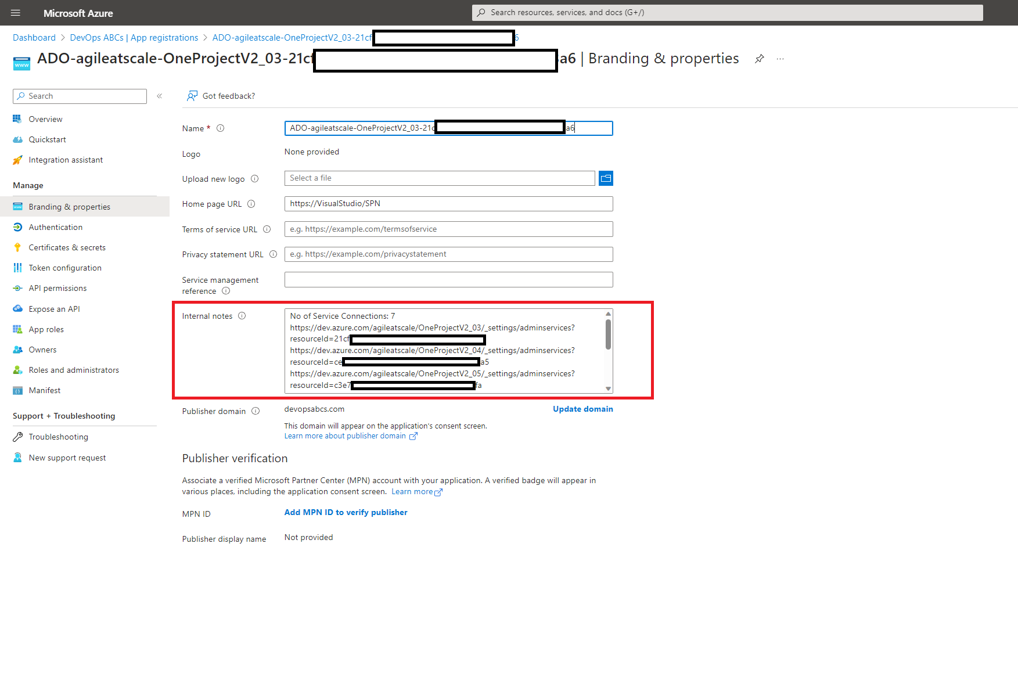Click the Quickstart cloud icon
This screenshot has height=673, width=1018.
17,139
